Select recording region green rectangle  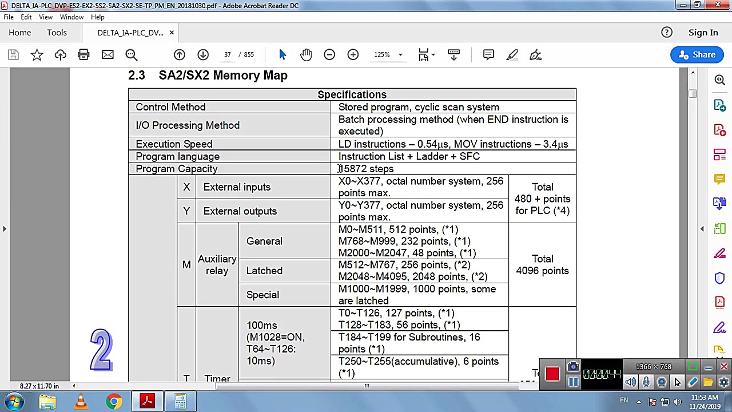(693, 367)
